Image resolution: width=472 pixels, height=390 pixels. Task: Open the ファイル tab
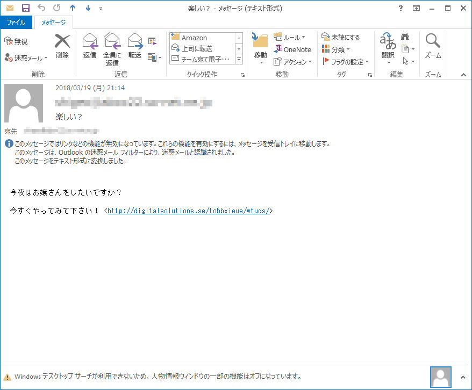[16, 23]
